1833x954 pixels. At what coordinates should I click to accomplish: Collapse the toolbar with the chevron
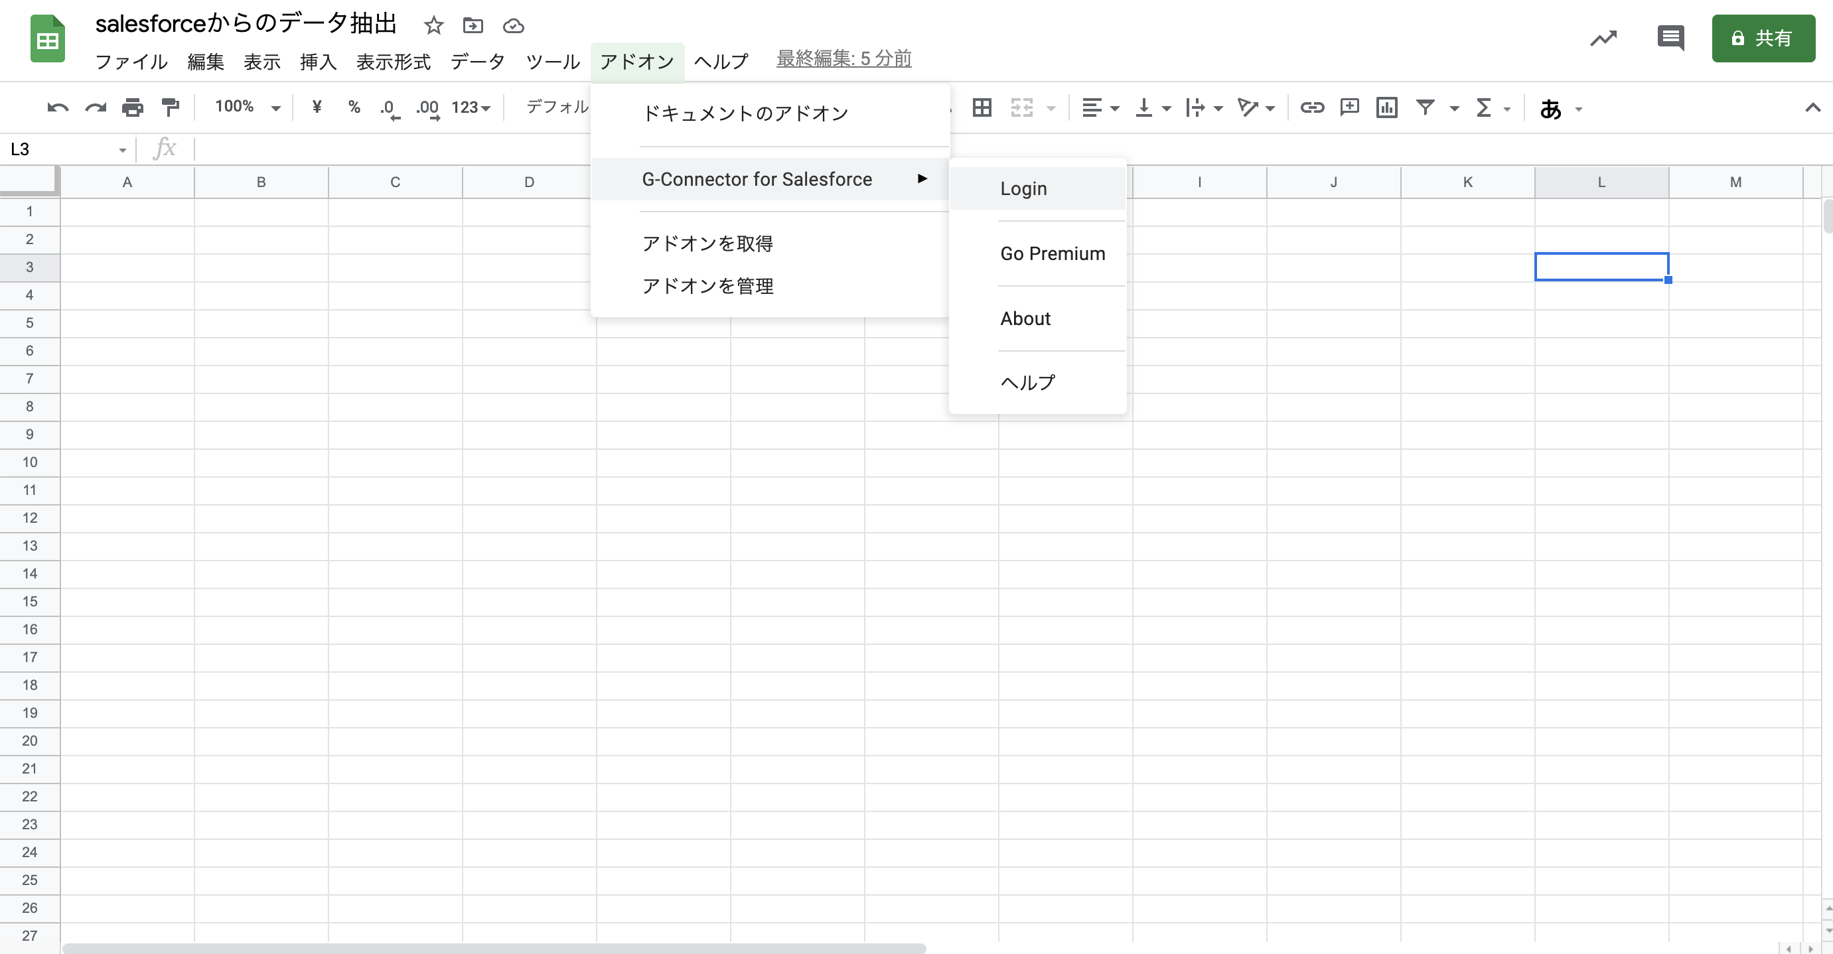1812,108
